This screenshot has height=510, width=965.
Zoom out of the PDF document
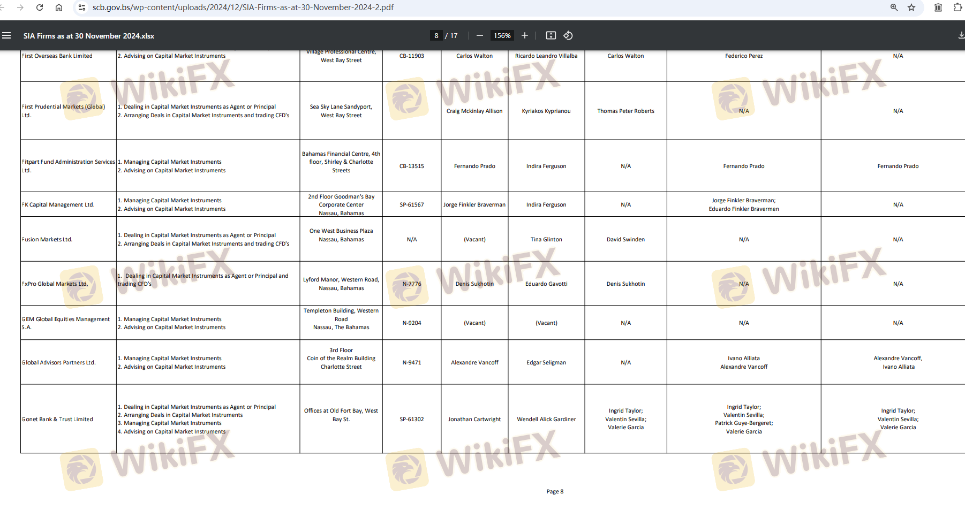point(480,35)
